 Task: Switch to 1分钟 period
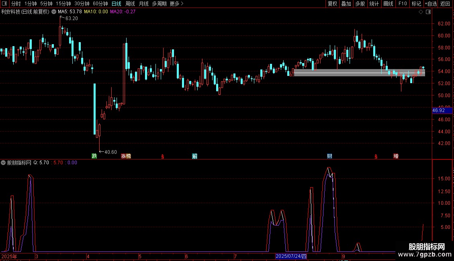(x=31, y=4)
